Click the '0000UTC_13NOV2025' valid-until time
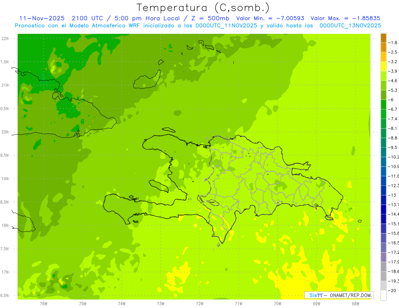Viewport: 399px width, 308px height. coord(350,26)
